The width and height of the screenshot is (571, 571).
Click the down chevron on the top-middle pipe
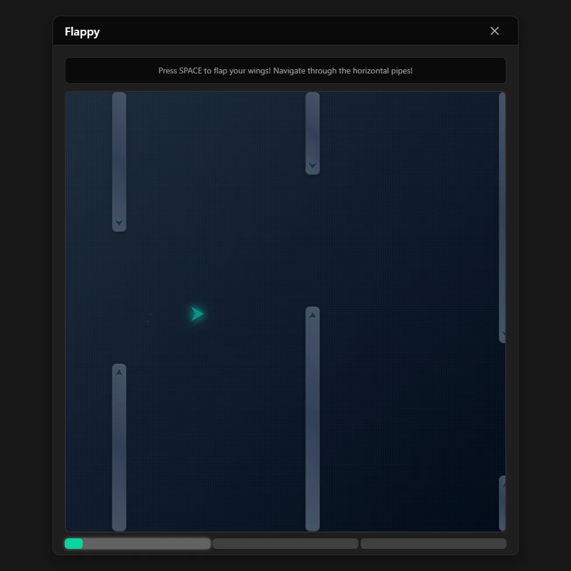click(x=312, y=166)
